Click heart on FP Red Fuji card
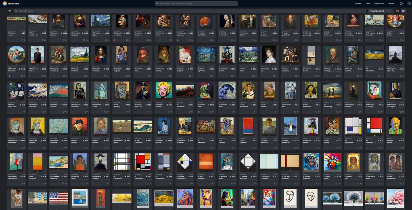Screen dimensions: 412x210 [64, 112]
